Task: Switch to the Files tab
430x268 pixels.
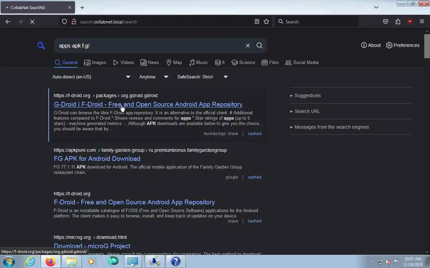Action: [270, 63]
